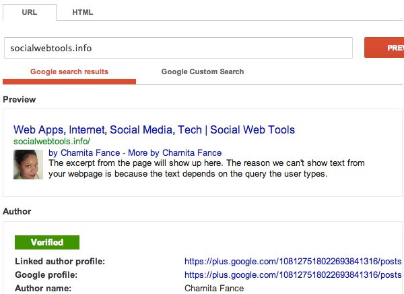Click the green Verified badge
This screenshot has width=404, height=294.
click(47, 242)
